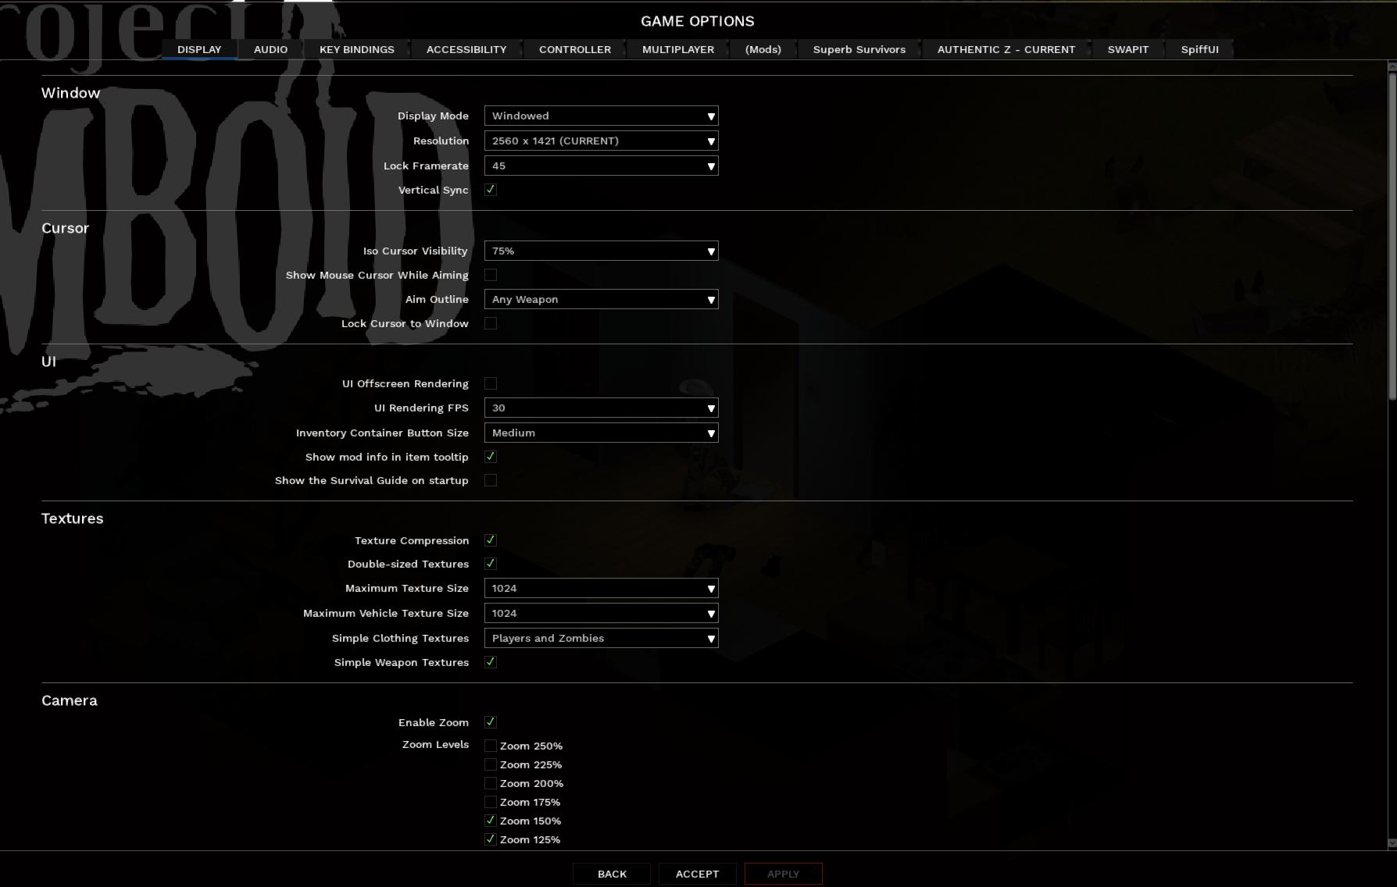Uncheck Show mod info in item tooltip
The image size is (1397, 887).
(x=491, y=457)
